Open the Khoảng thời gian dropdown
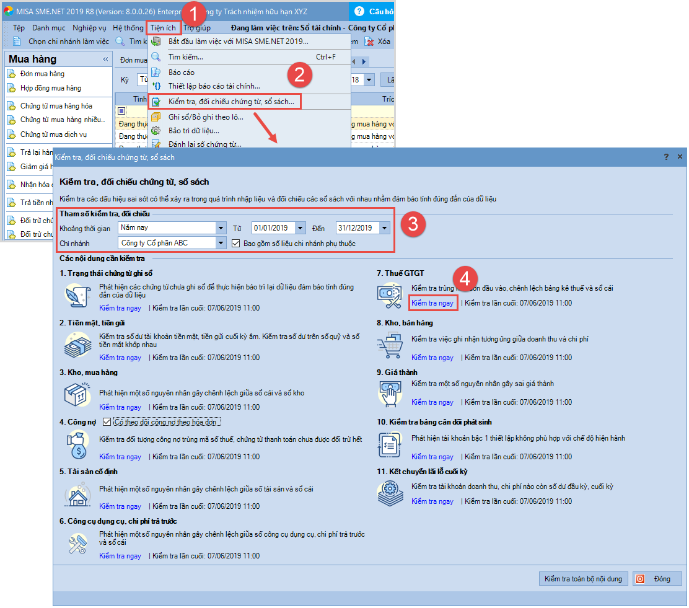 click(x=221, y=227)
